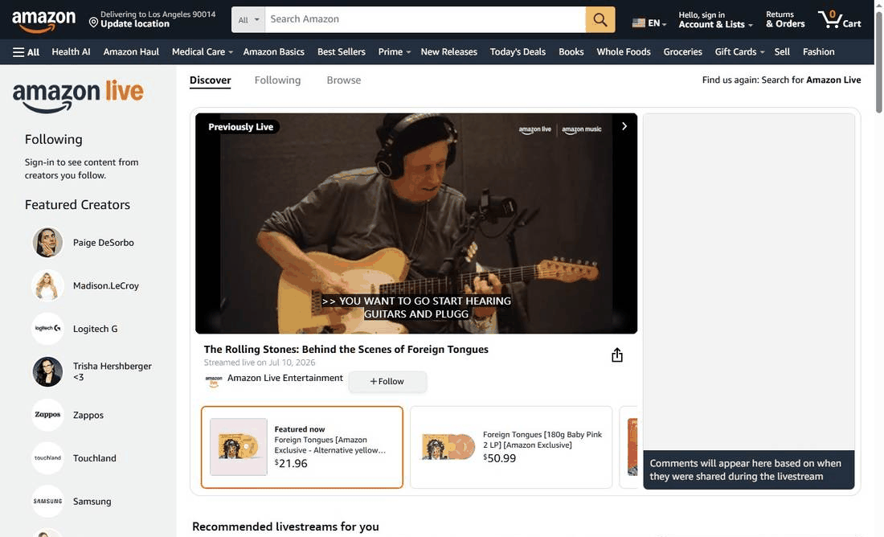Open the Featured now Foreign Tongues $21.96 card
This screenshot has height=537, width=884.
[x=302, y=447]
